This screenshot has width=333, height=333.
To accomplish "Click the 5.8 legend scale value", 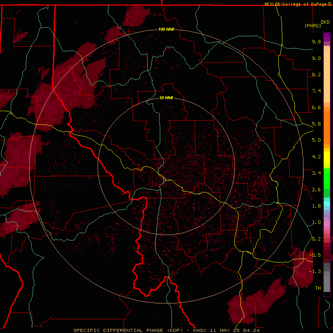I will [x=316, y=124].
